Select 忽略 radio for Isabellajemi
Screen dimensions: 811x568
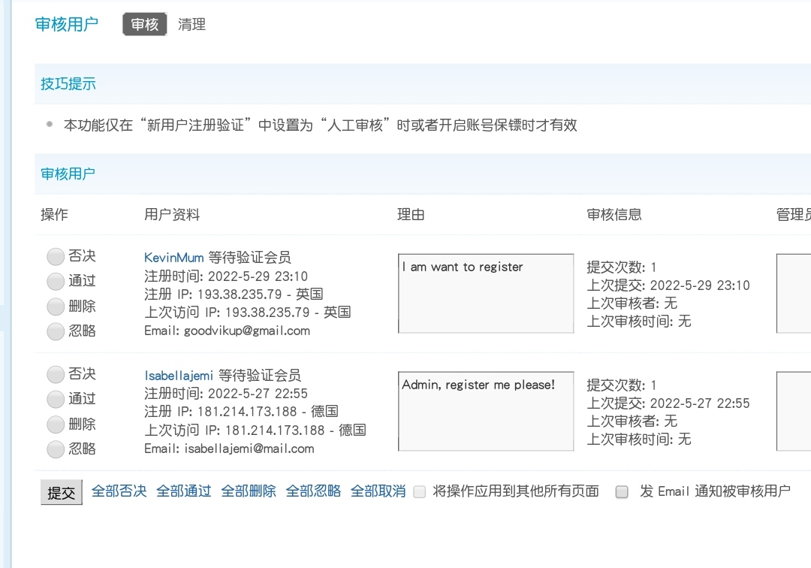click(56, 449)
